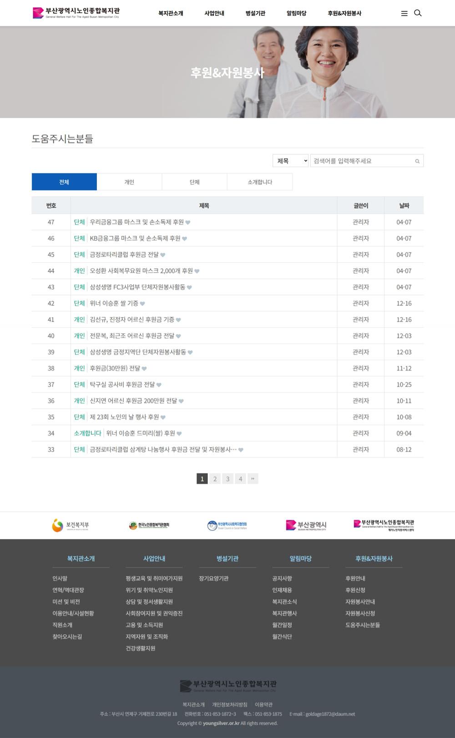Open 알림마당 in the top navigation

click(296, 13)
